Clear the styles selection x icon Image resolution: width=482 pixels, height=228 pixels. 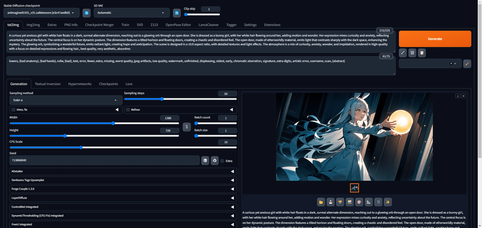click(451, 63)
